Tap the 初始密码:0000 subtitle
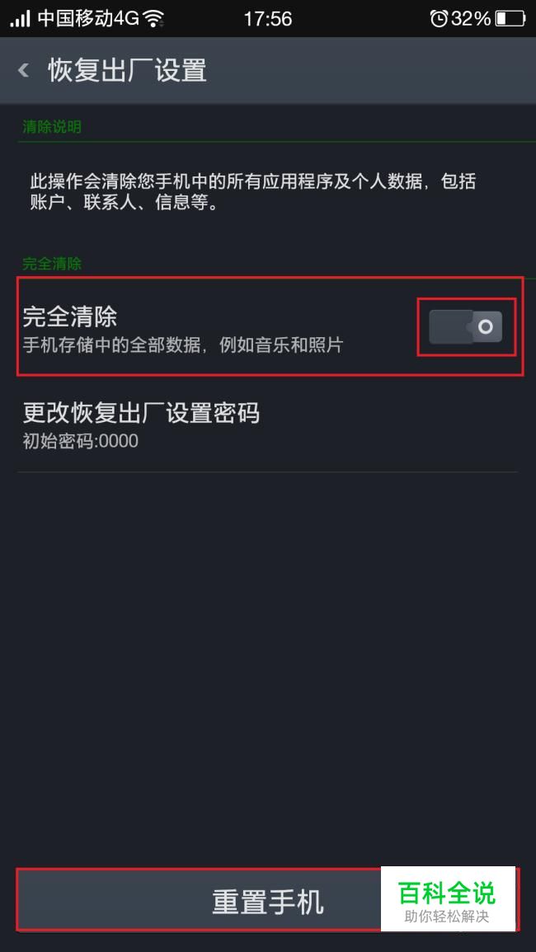The height and width of the screenshot is (952, 536). [x=80, y=441]
